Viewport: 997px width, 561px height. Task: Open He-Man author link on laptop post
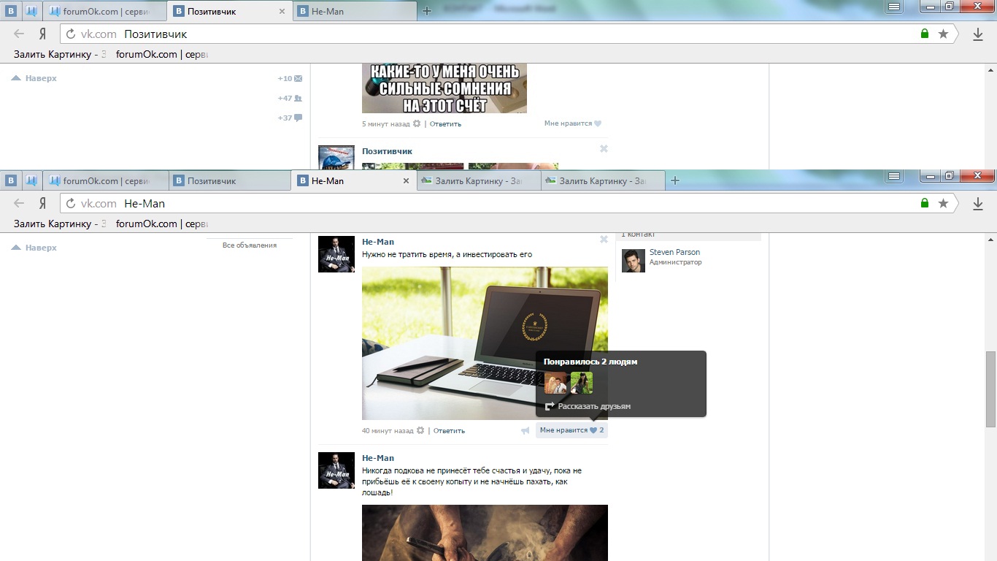click(378, 242)
